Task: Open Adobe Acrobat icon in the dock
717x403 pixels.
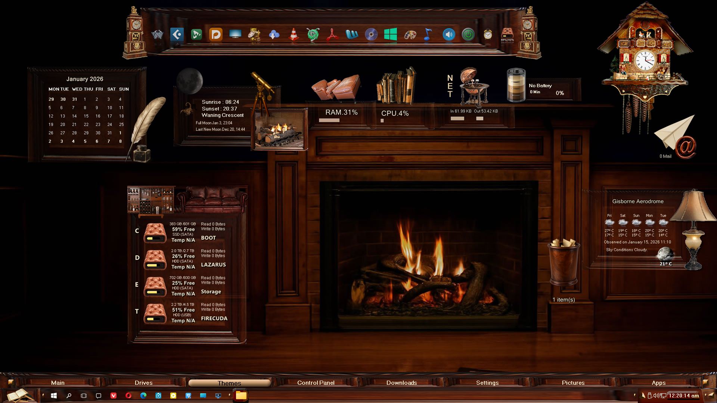Action: click(332, 35)
